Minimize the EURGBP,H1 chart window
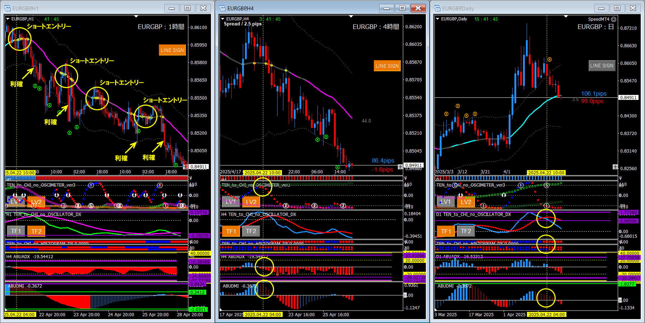This screenshot has width=645, height=323. pyautogui.click(x=172, y=8)
